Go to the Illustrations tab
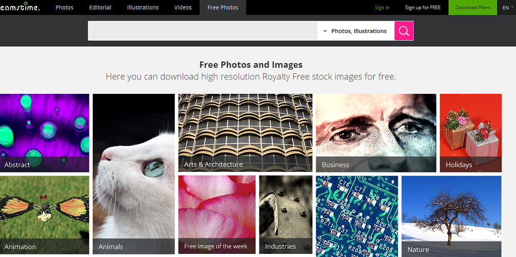The height and width of the screenshot is (257, 516). click(x=143, y=8)
